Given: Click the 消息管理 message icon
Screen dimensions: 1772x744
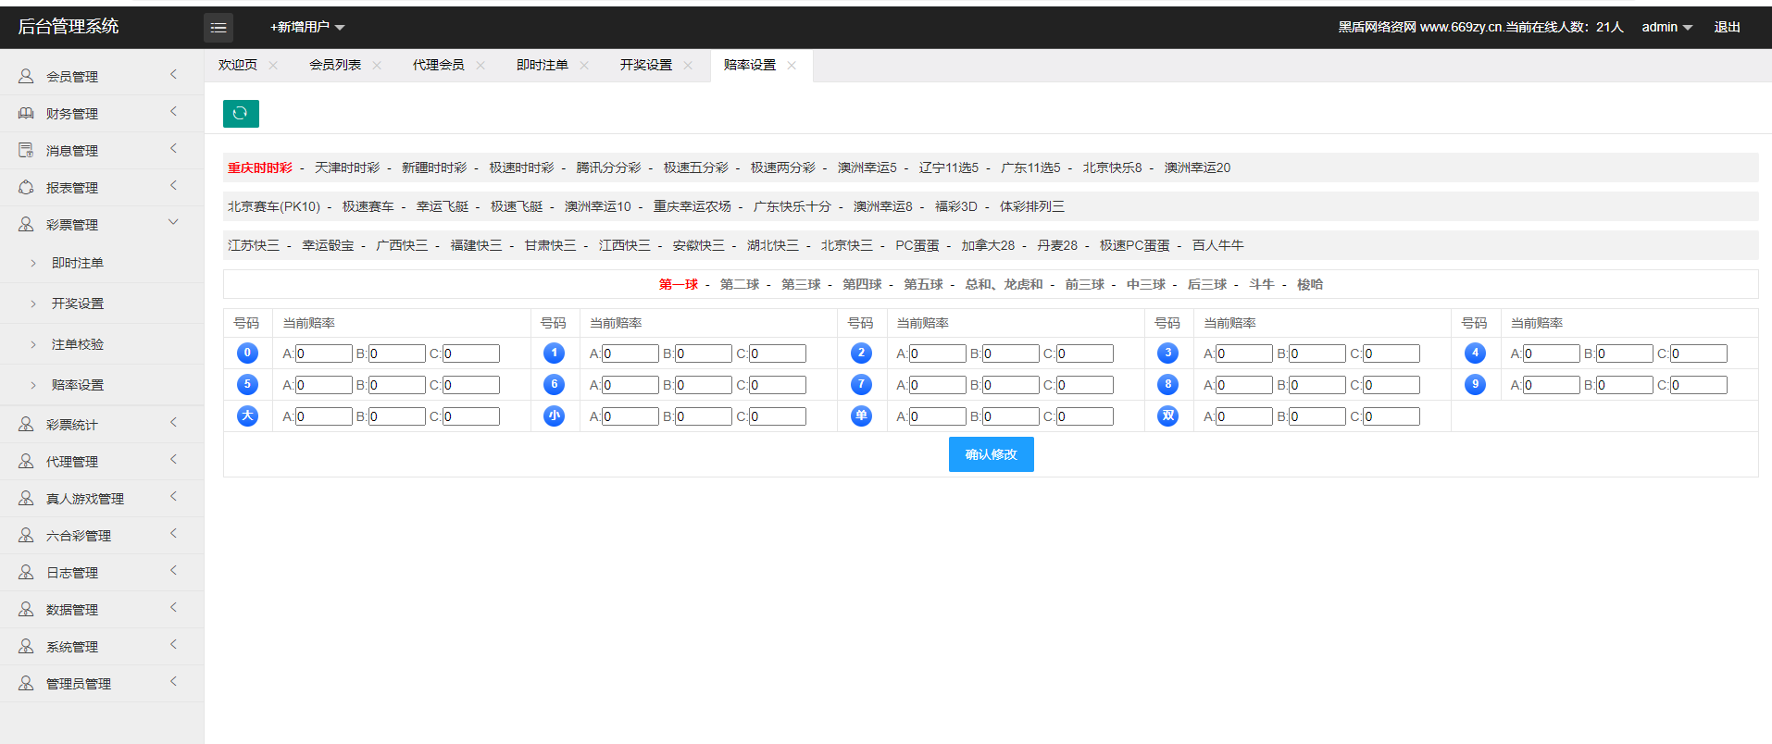Looking at the screenshot, I should [26, 150].
